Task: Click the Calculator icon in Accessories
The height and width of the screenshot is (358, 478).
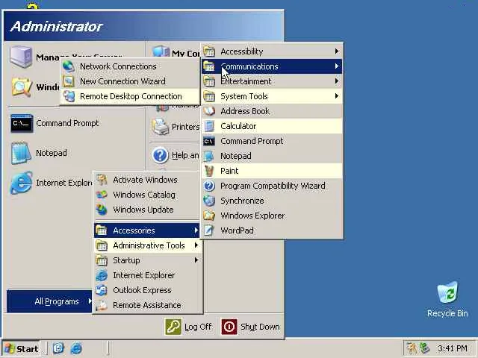Action: click(x=209, y=126)
